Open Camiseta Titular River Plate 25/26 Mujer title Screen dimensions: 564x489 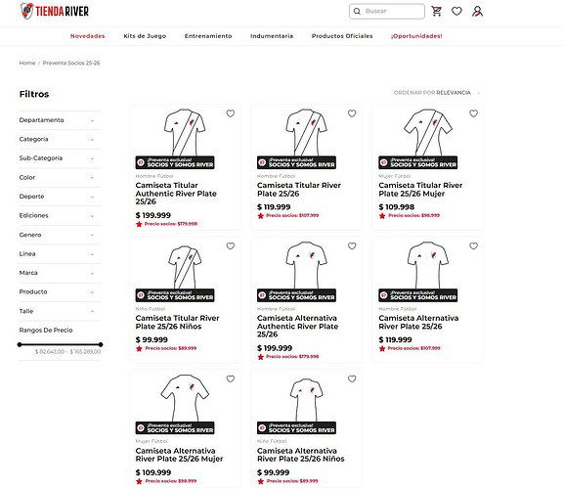click(420, 190)
